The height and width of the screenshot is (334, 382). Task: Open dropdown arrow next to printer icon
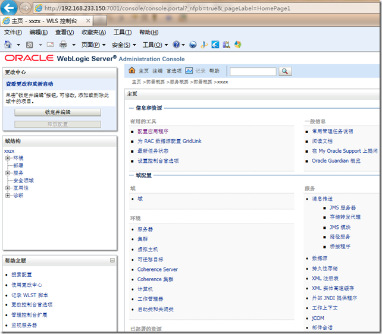[74, 45]
